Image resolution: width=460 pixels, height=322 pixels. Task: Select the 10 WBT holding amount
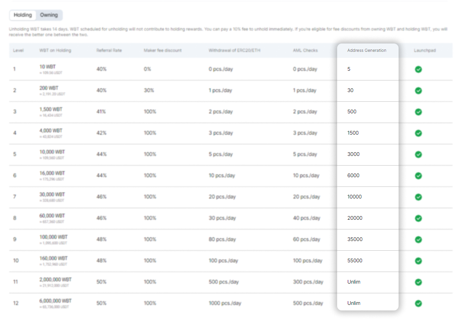point(48,67)
